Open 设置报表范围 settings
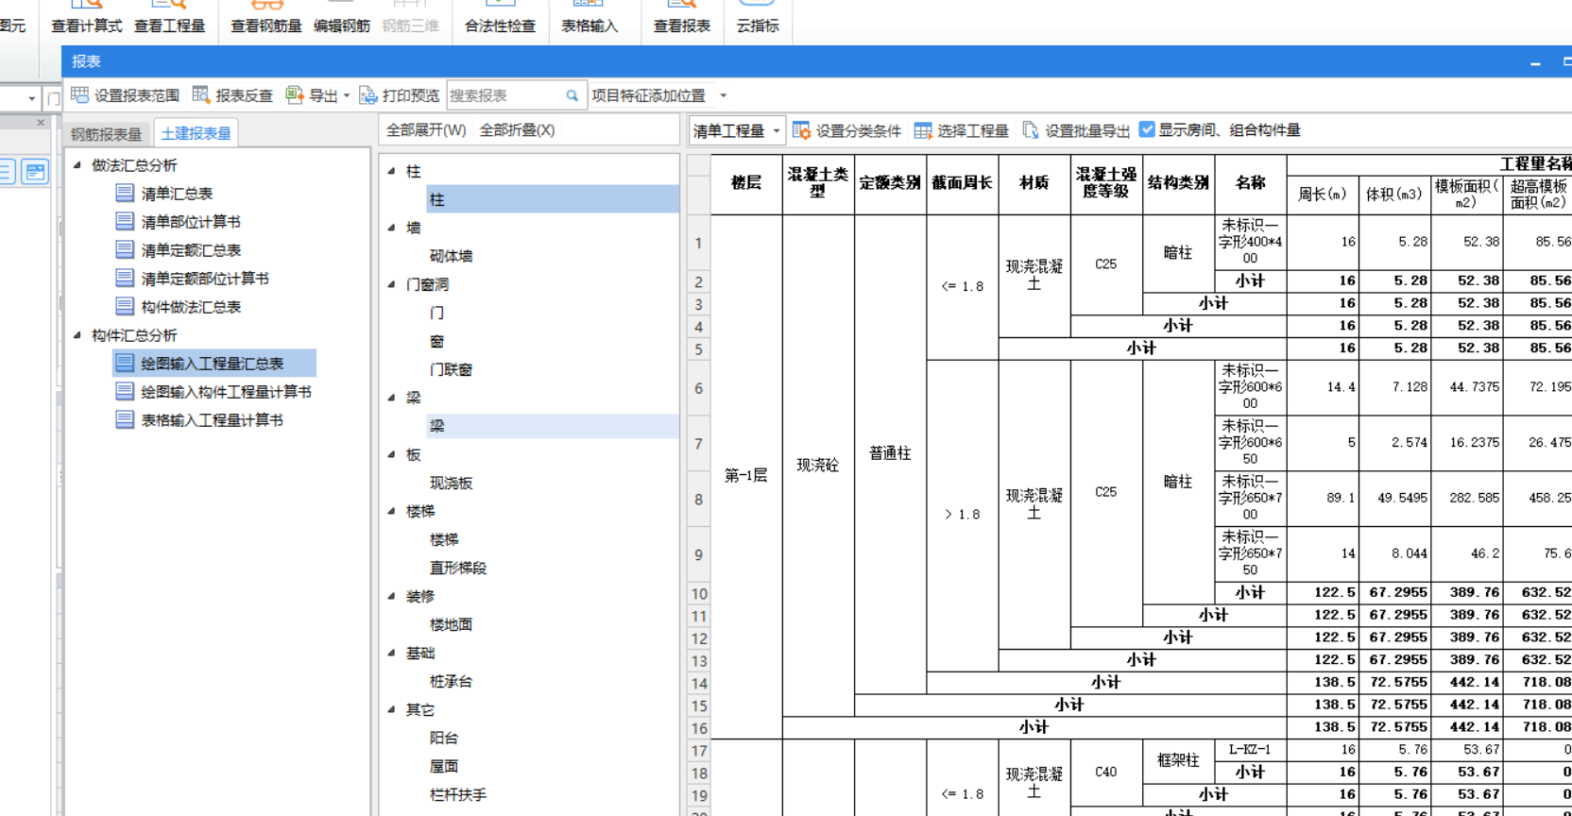The height and width of the screenshot is (816, 1572). point(126,95)
